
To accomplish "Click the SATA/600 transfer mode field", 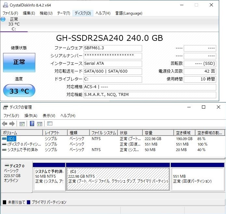I will [x=113, y=71].
